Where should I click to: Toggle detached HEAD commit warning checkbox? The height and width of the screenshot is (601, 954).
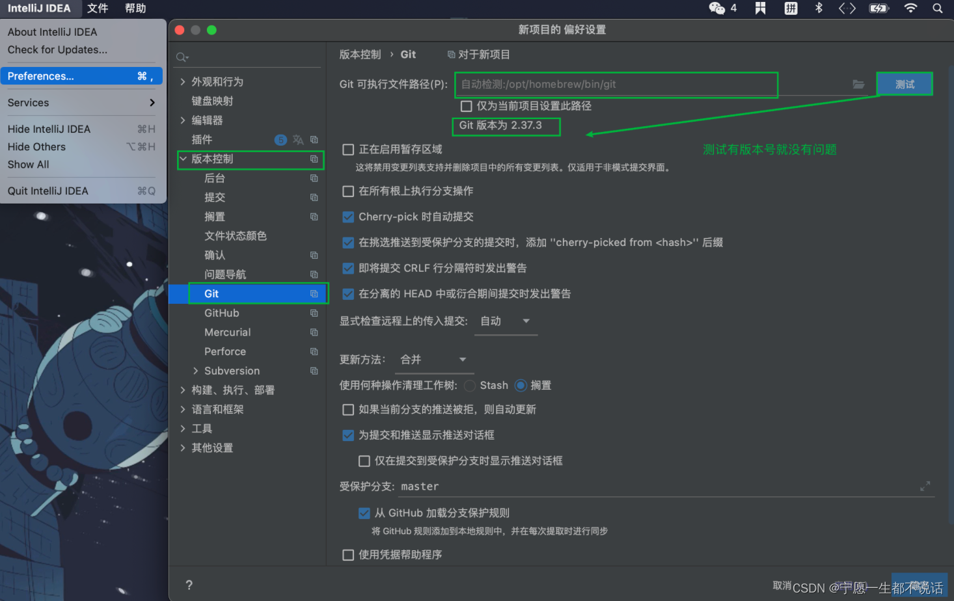(x=348, y=294)
